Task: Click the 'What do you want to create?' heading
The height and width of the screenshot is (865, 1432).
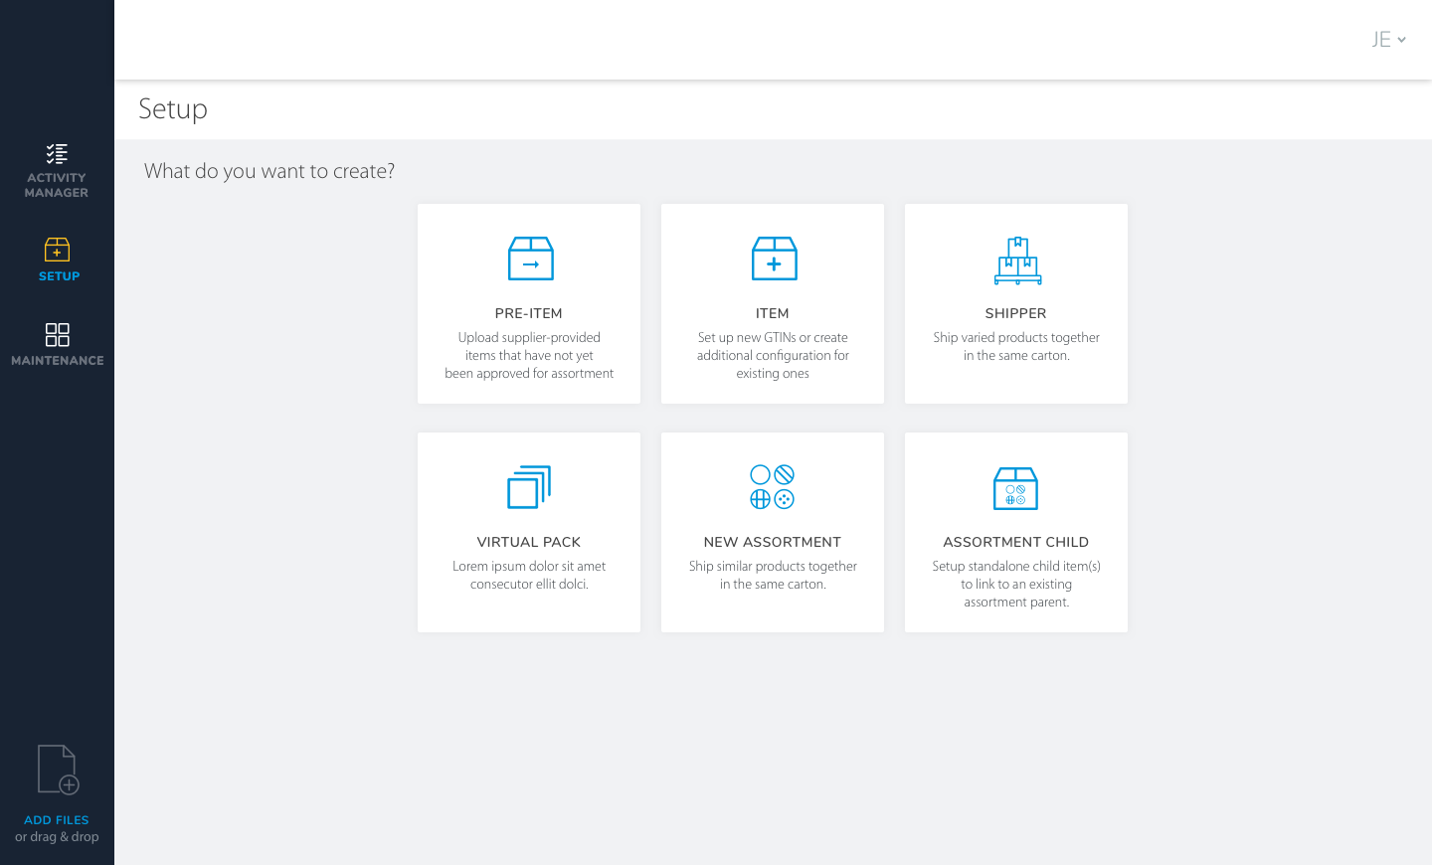Action: point(269,171)
